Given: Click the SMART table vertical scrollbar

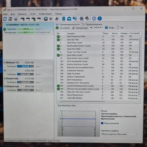Looking at the screenshot, I should pos(139,66).
